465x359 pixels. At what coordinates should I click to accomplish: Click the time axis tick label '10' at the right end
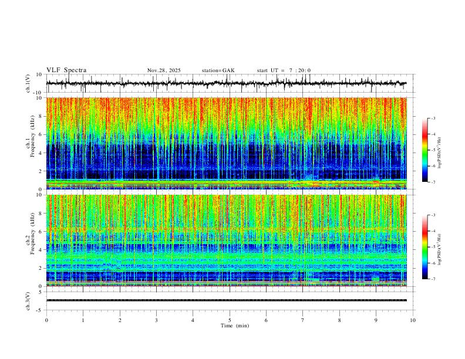point(413,320)
